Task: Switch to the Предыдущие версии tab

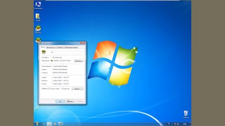Action: tap(71, 48)
